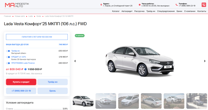208x110 pixels.
Task: Open the Magestik Auto logo homepage
Action: 17,5
